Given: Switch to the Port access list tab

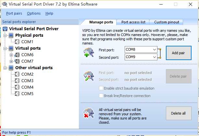Looking at the screenshot, I should tap(133, 22).
